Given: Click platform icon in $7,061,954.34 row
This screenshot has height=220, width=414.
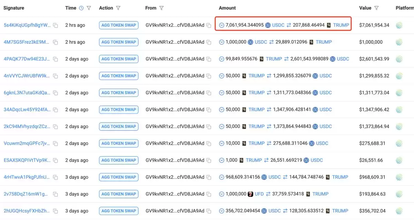Looking at the screenshot, I should click(x=399, y=25).
